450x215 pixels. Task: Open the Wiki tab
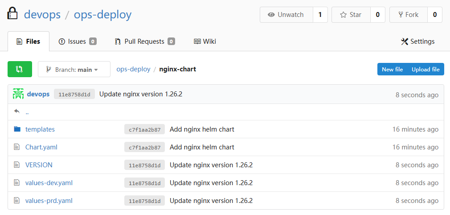[x=205, y=41]
